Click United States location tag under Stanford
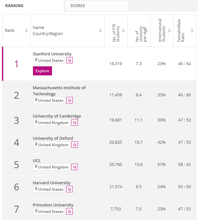The image size is (198, 220). pyautogui.click(x=49, y=60)
